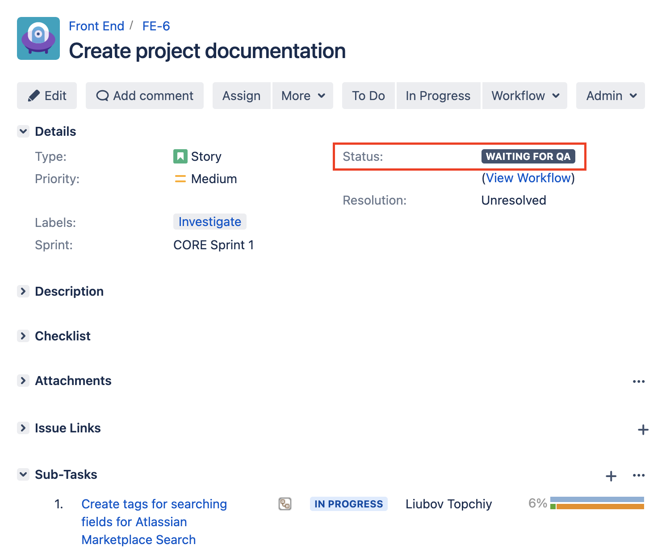Open the Workflow dropdown

point(525,96)
